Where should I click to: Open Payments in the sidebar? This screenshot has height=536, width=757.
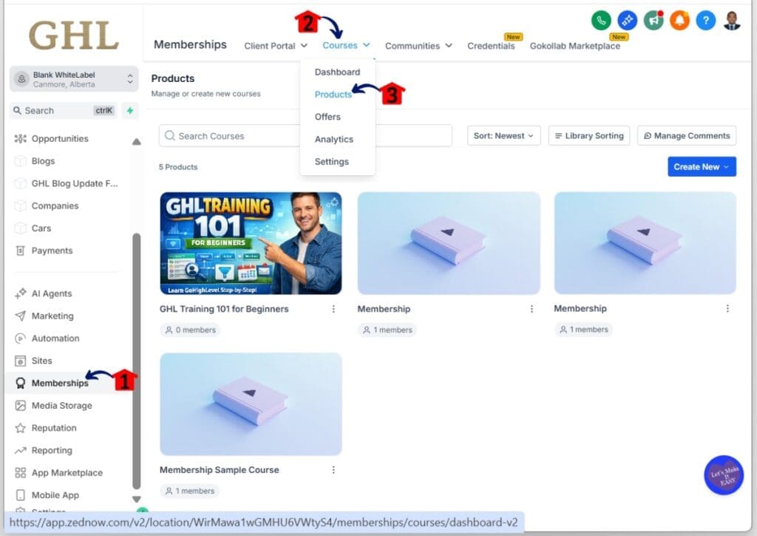(52, 251)
